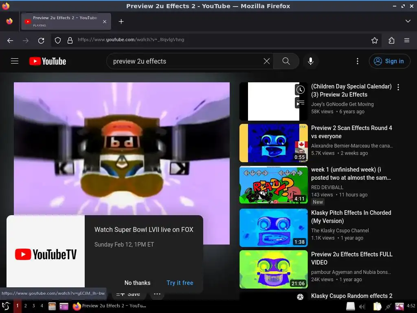The image size is (417, 313).
Task: Sign in to YouTube
Action: 389,61
